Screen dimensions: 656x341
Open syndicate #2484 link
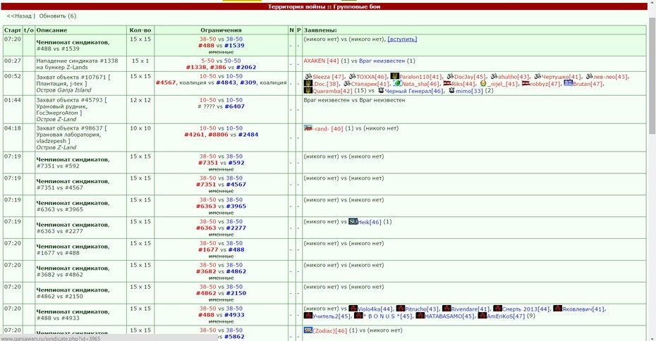(x=248, y=135)
